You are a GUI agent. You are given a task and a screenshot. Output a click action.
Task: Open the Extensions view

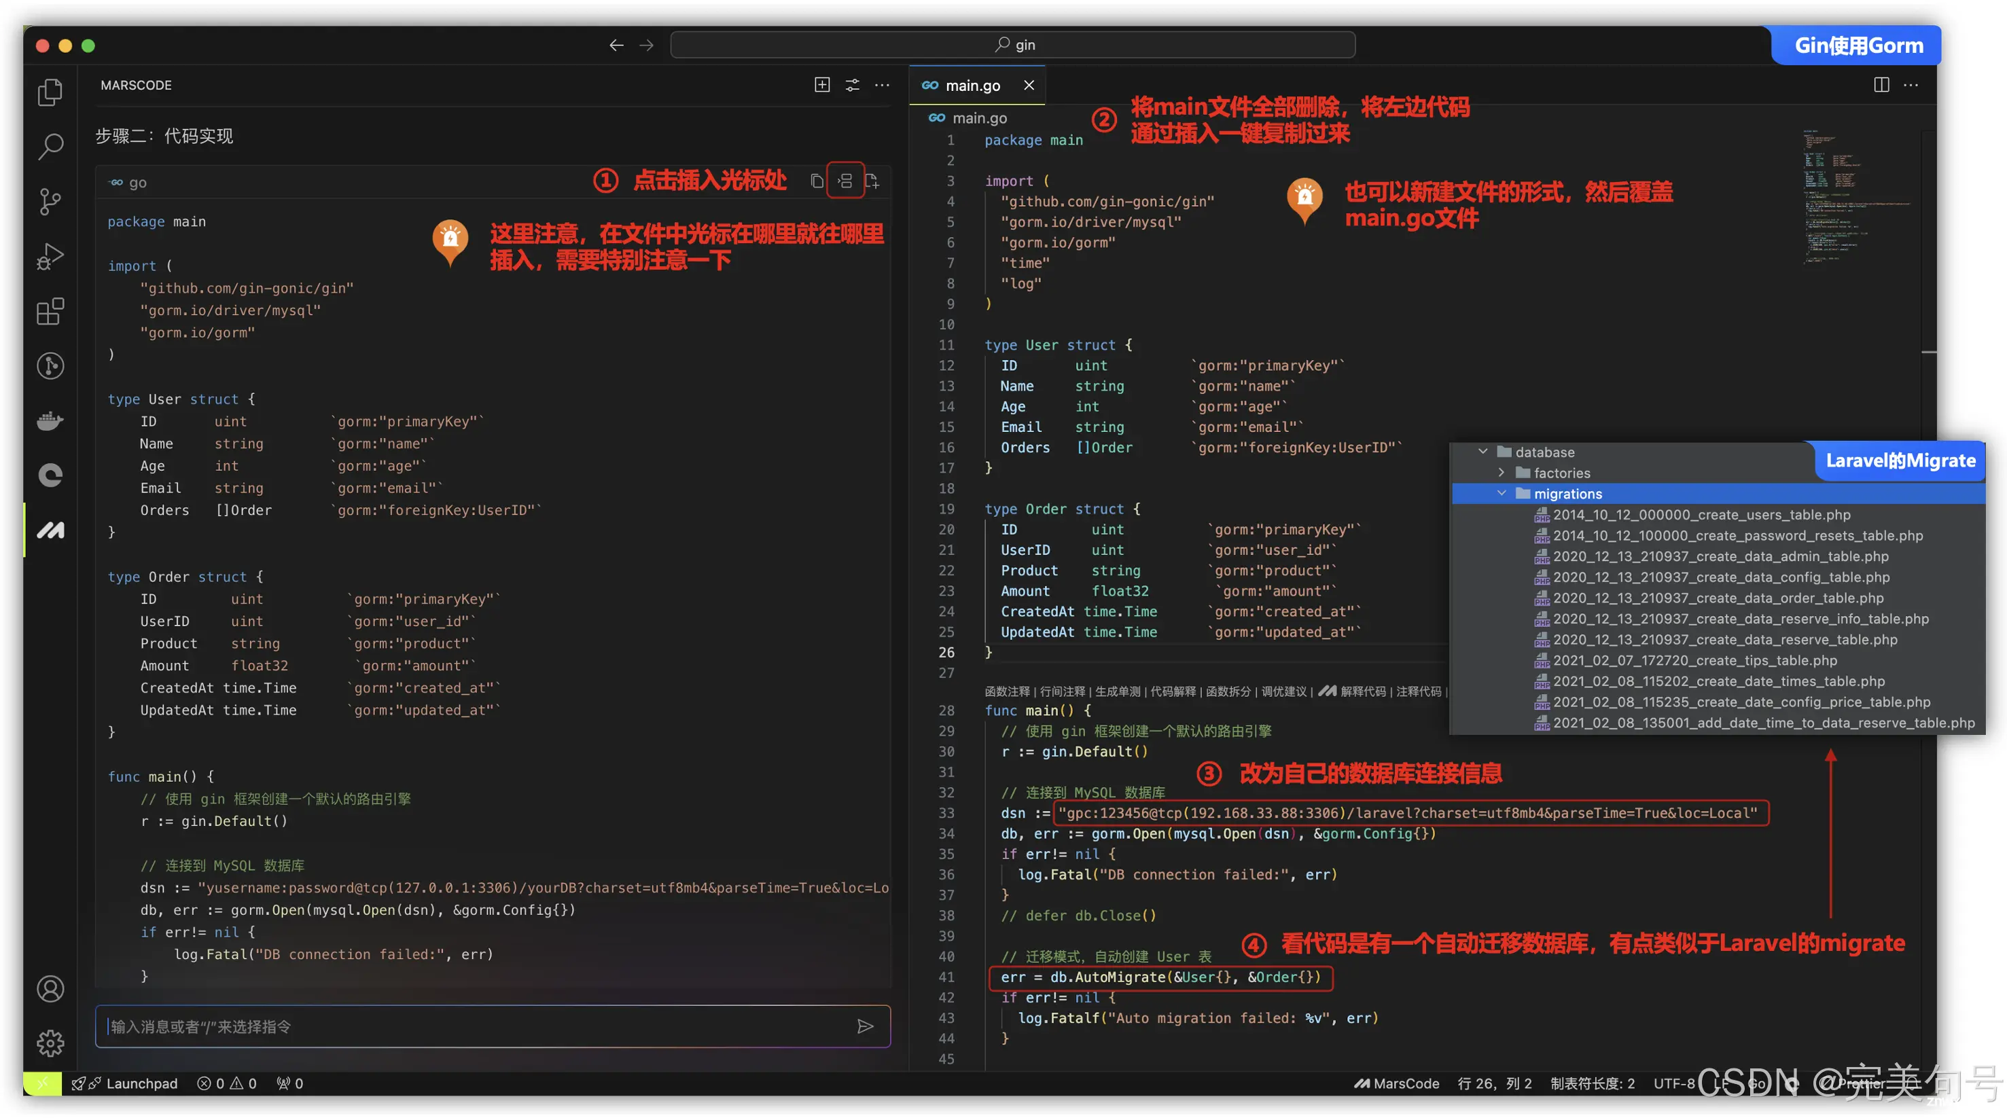coord(51,311)
